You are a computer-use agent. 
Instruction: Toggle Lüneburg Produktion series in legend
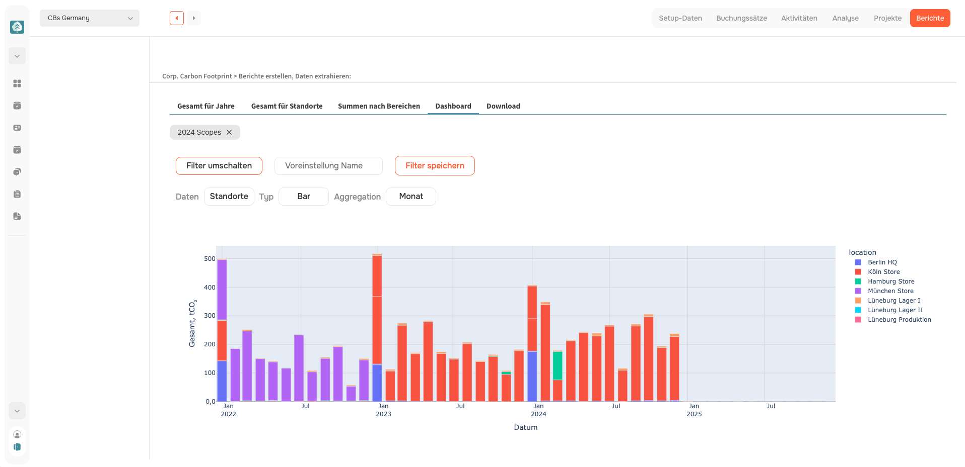click(893, 320)
